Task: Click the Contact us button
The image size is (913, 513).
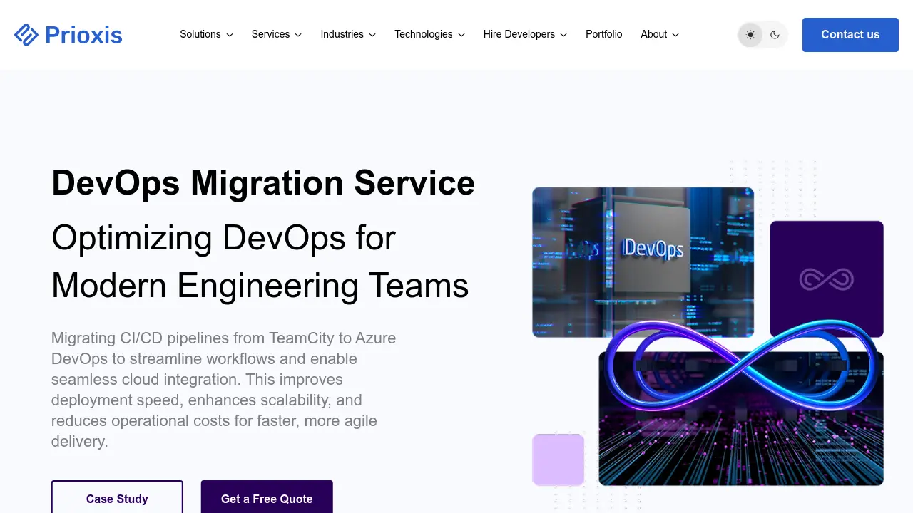Action: (x=850, y=34)
